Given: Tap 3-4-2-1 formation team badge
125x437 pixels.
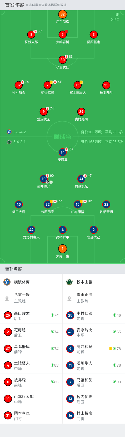Looking at the screenshot, I should tap(9, 142).
